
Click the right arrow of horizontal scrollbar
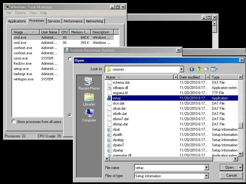[x=235, y=159]
